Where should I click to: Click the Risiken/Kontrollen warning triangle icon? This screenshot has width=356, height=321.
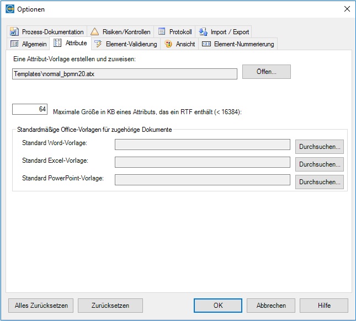(x=95, y=31)
